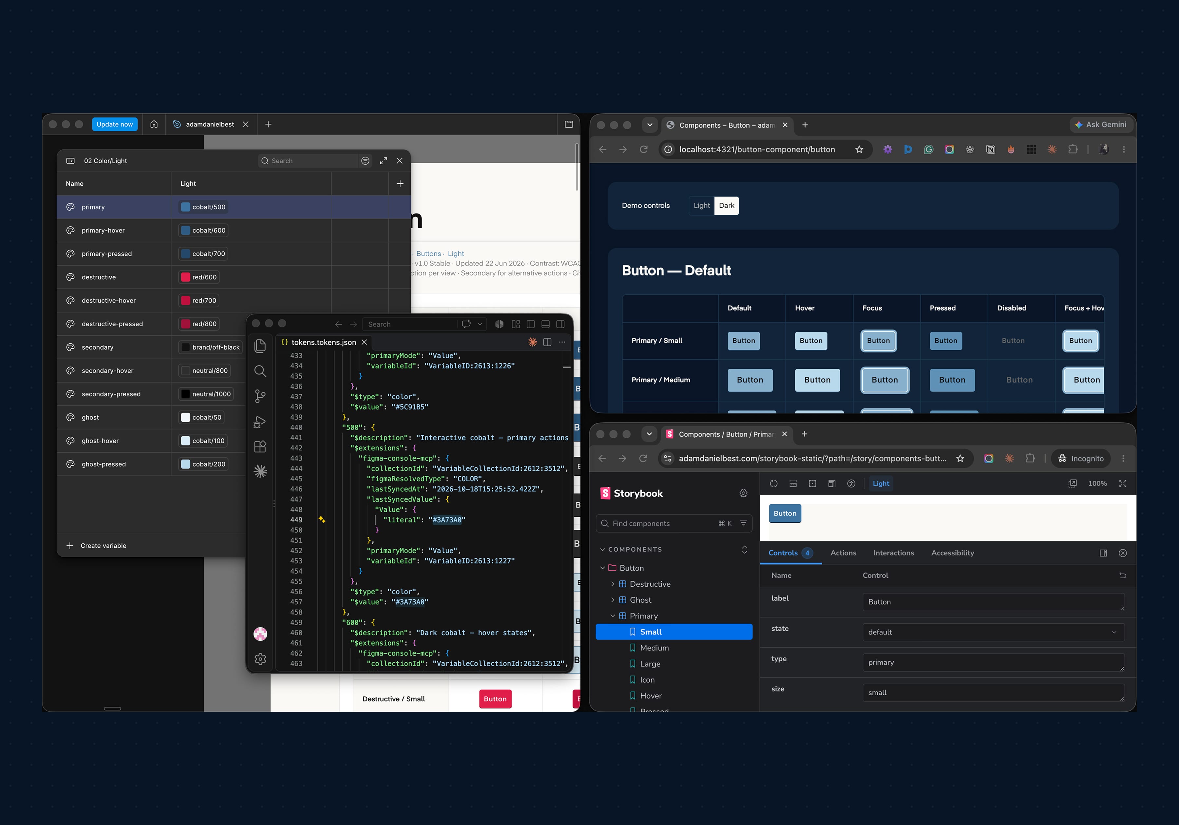Toggle Storybook fullscreen icon

[x=1123, y=484]
